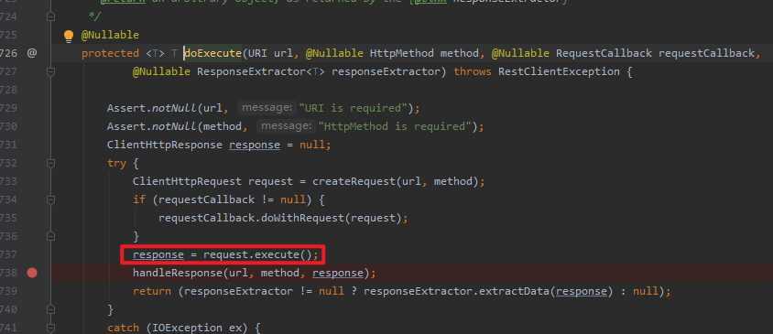Click the try keyword on line 732

tap(117, 163)
